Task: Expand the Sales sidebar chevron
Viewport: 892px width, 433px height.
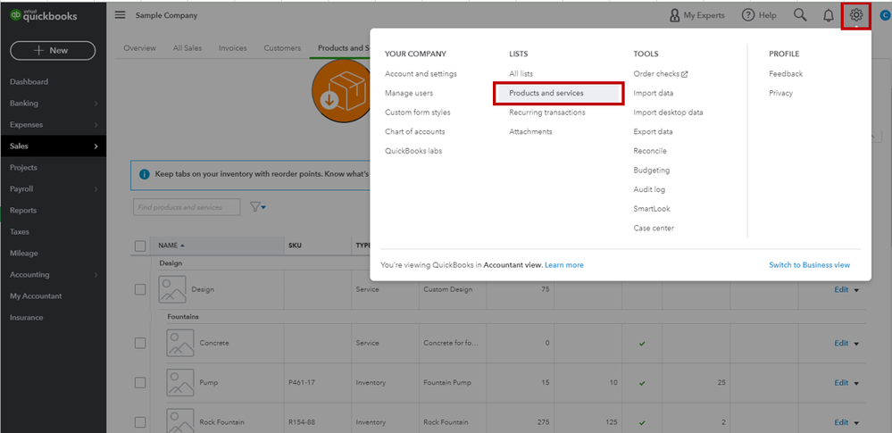Action: [x=96, y=146]
